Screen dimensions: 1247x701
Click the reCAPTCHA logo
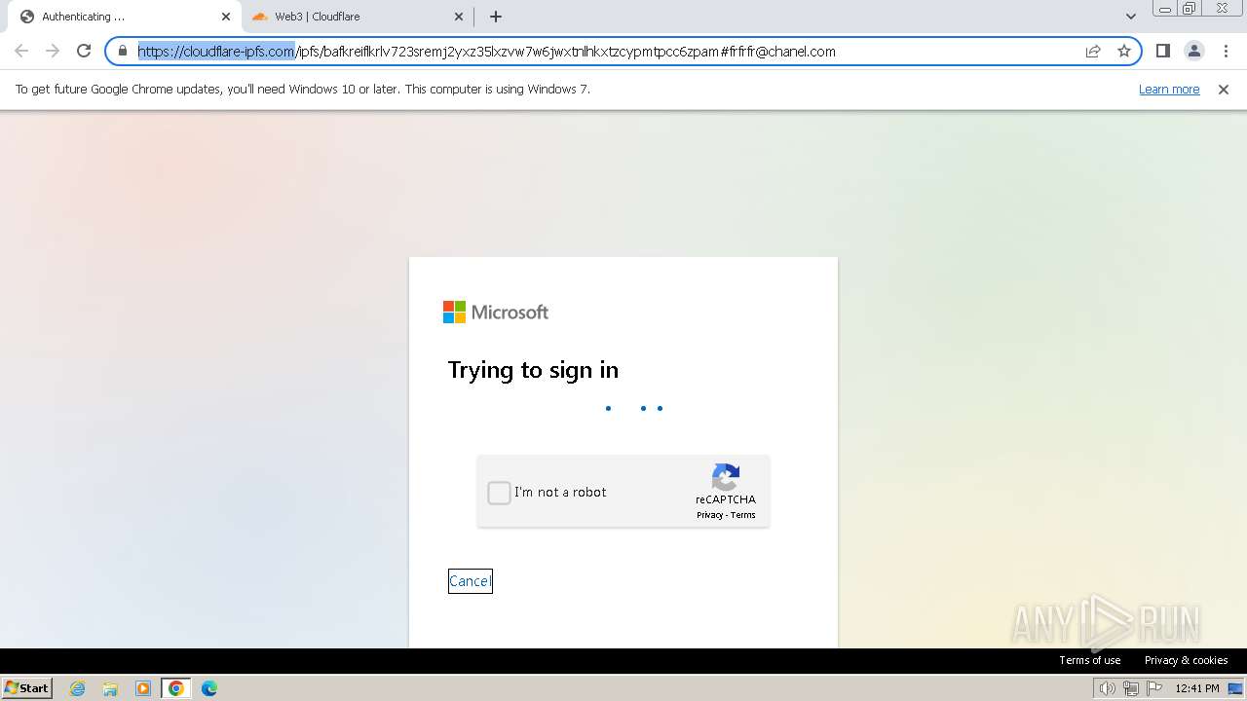coord(726,477)
